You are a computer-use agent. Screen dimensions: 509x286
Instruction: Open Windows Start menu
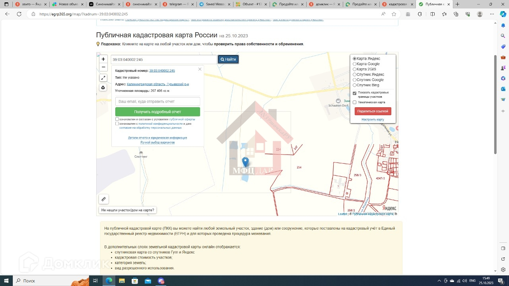tap(6, 281)
